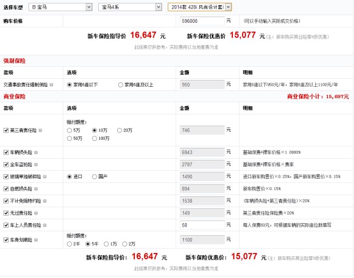Click the scratch insurance amount field 1100
The height and width of the screenshot is (278, 354).
tap(202, 240)
